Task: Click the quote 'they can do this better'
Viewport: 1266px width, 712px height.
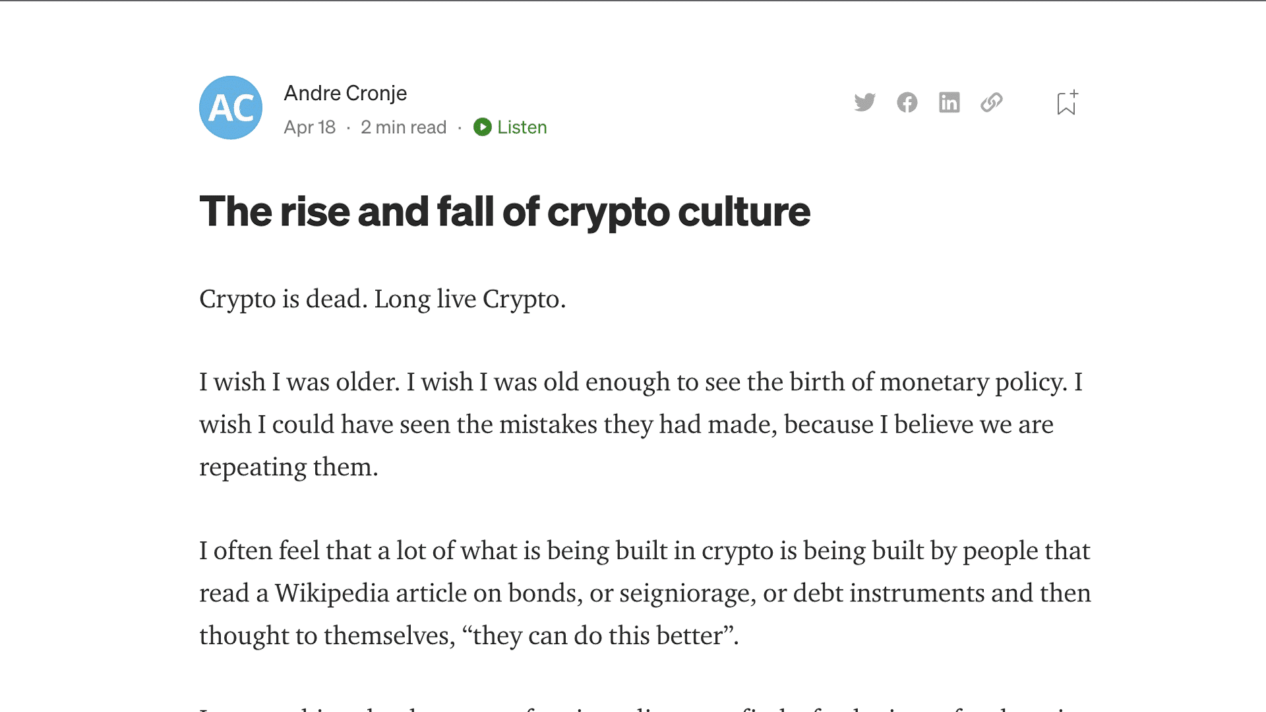Action: (599, 636)
